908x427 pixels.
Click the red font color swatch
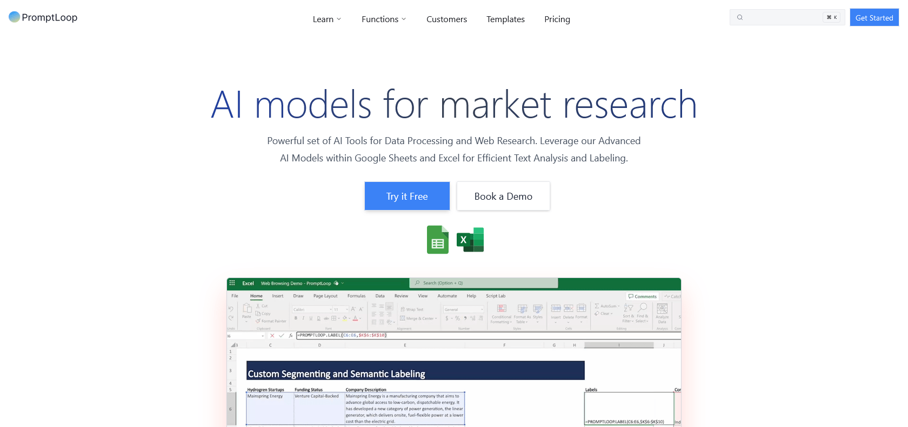pyautogui.click(x=355, y=318)
